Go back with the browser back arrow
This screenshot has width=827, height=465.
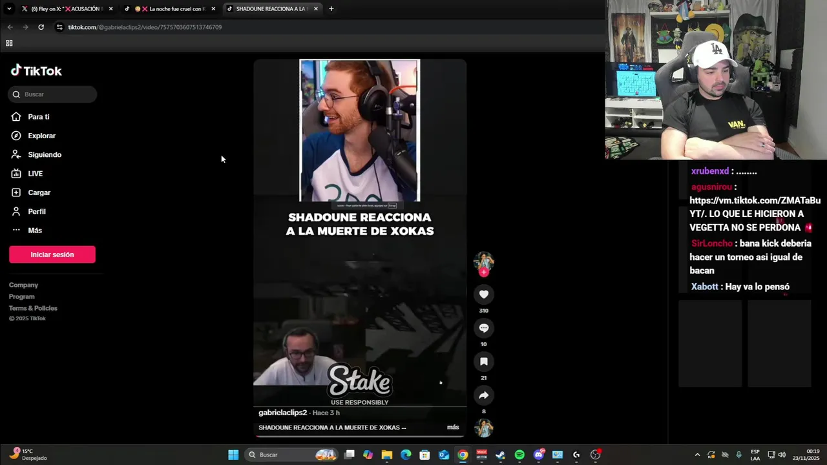tap(10, 27)
